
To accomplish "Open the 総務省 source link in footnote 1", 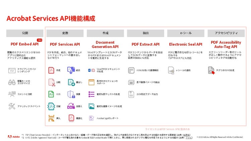I will 187,135.
